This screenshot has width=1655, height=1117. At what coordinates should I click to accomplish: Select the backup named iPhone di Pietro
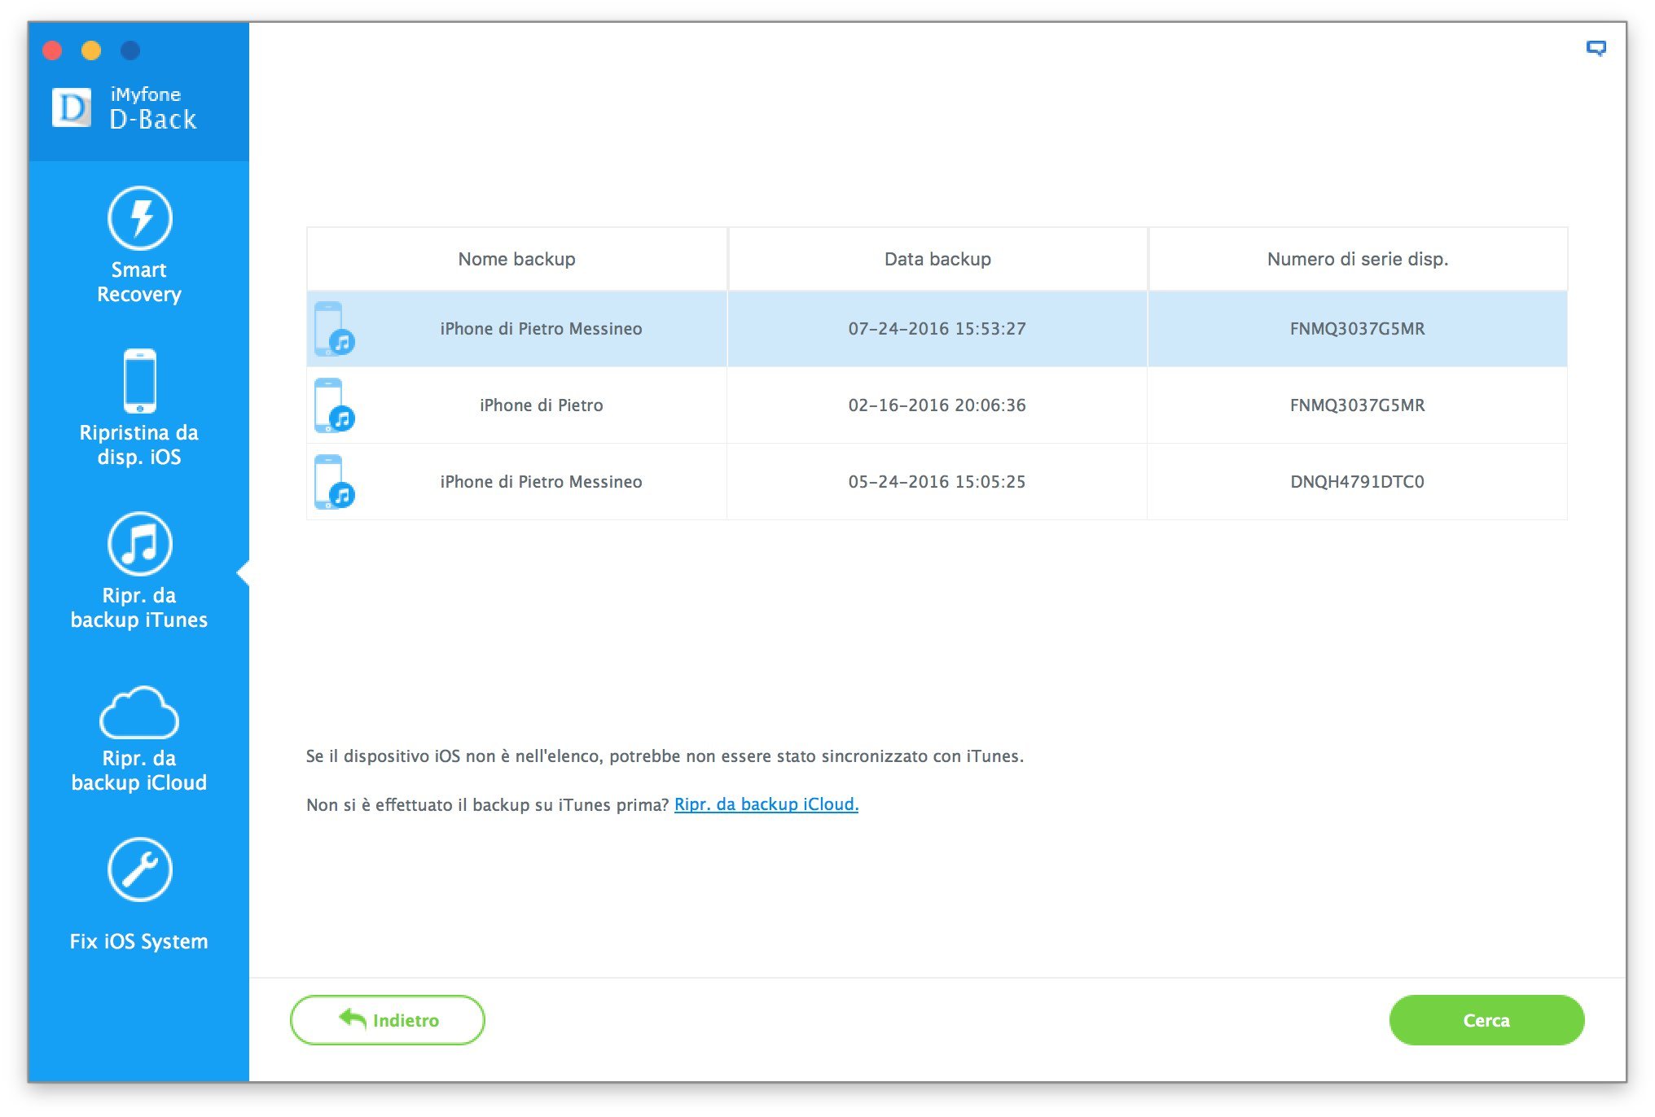coord(542,405)
